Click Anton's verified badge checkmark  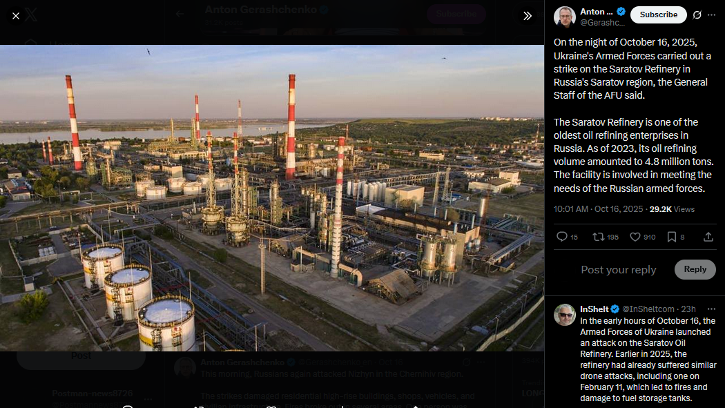(x=621, y=12)
